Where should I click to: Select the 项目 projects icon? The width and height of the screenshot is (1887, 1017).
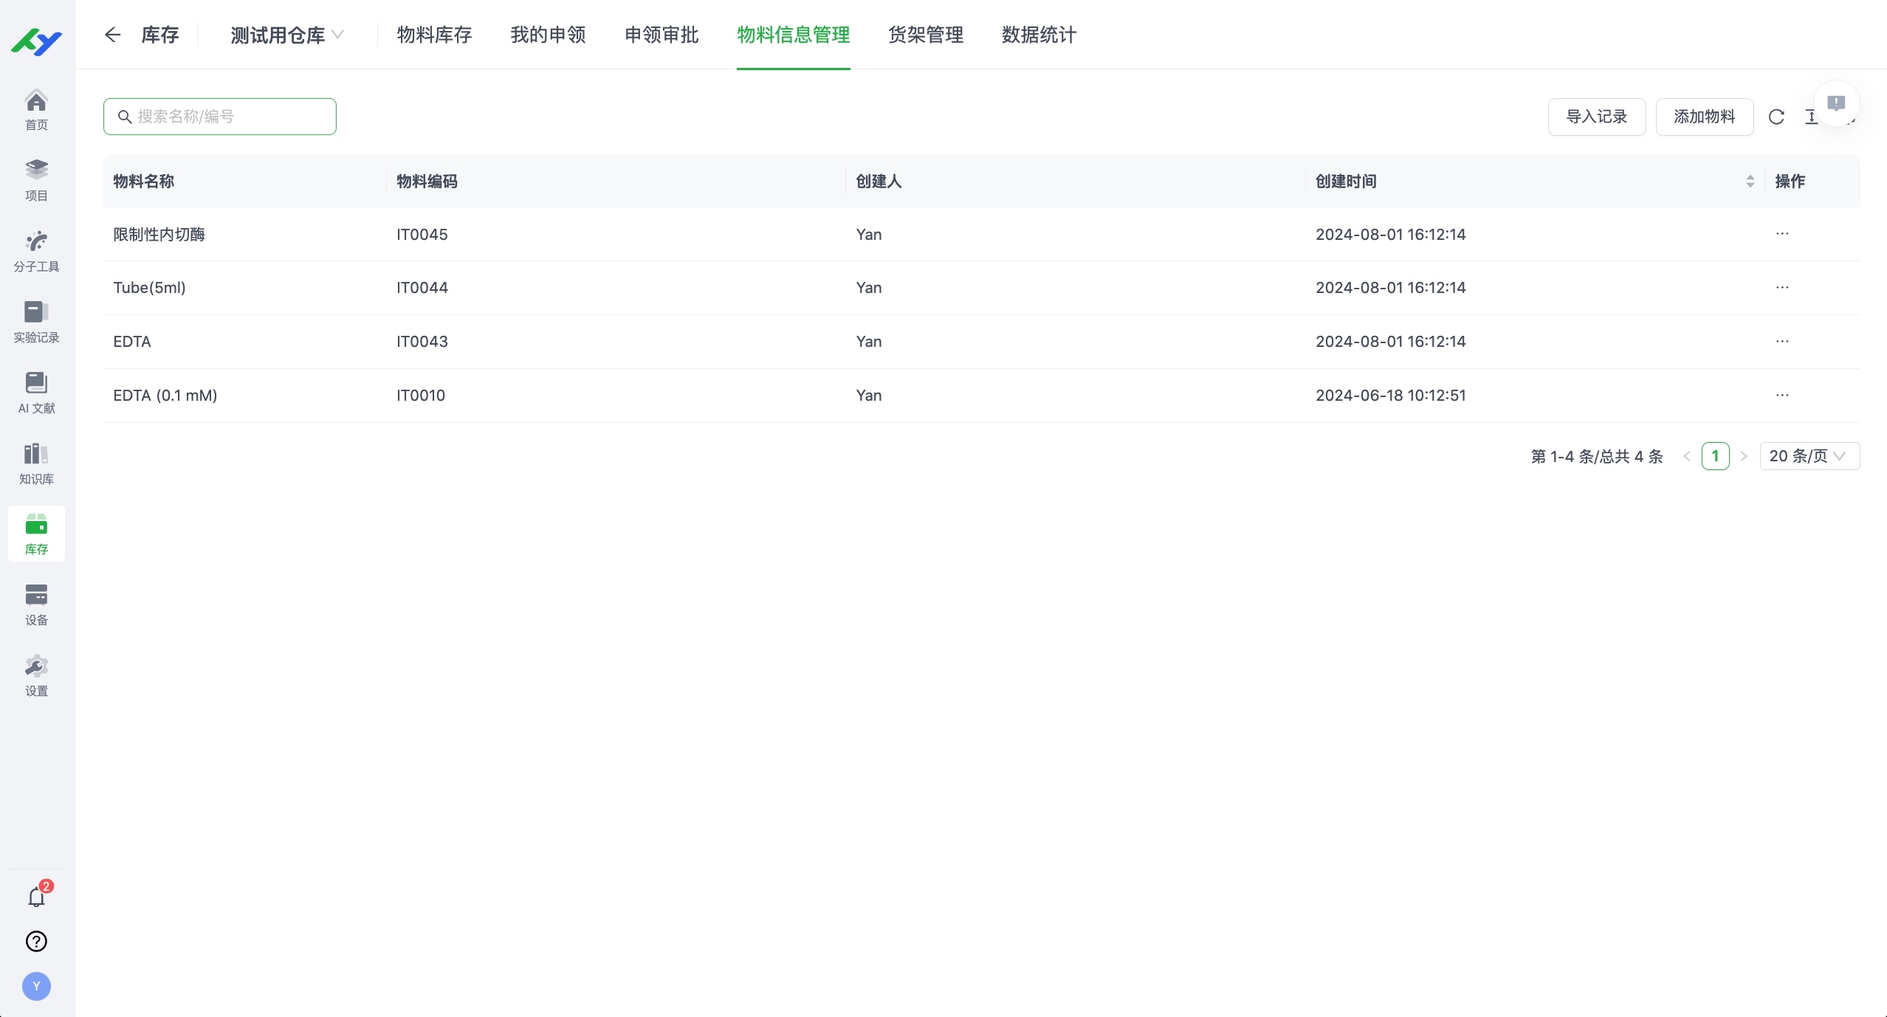pyautogui.click(x=36, y=177)
